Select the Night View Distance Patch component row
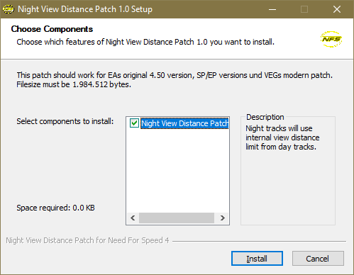The width and height of the screenshot is (354, 275). pyautogui.click(x=184, y=123)
